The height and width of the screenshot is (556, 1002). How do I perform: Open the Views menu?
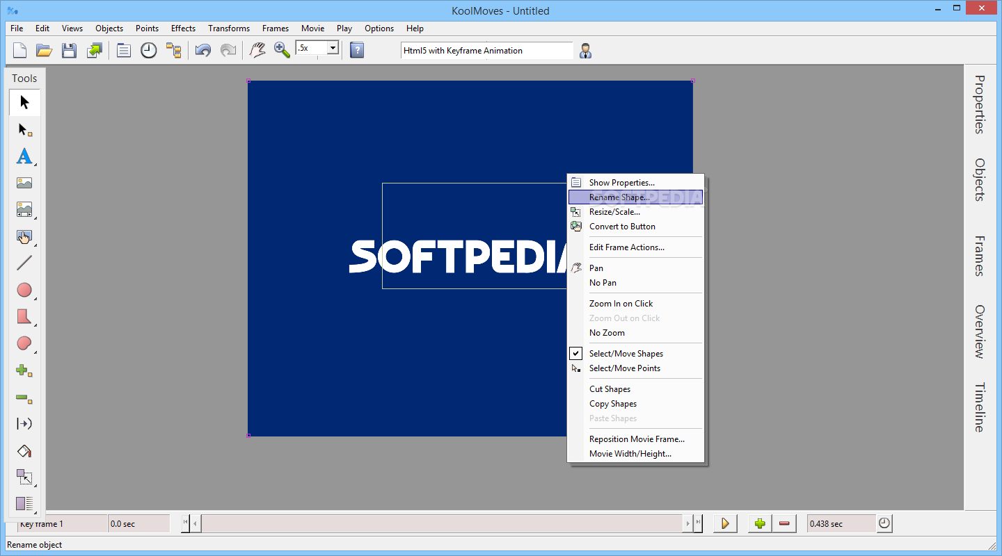point(72,28)
